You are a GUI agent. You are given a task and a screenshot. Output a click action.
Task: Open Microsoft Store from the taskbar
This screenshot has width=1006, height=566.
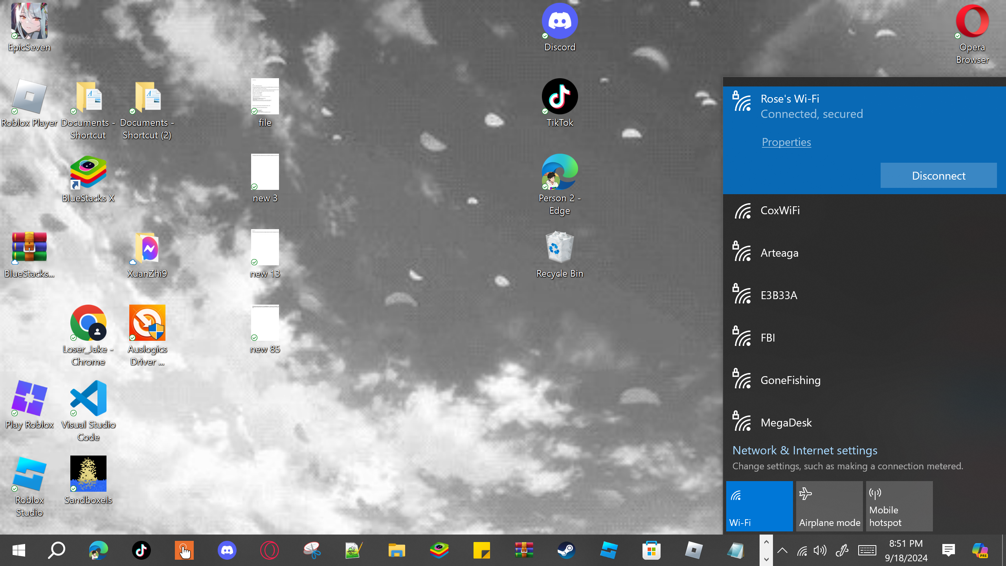click(651, 550)
